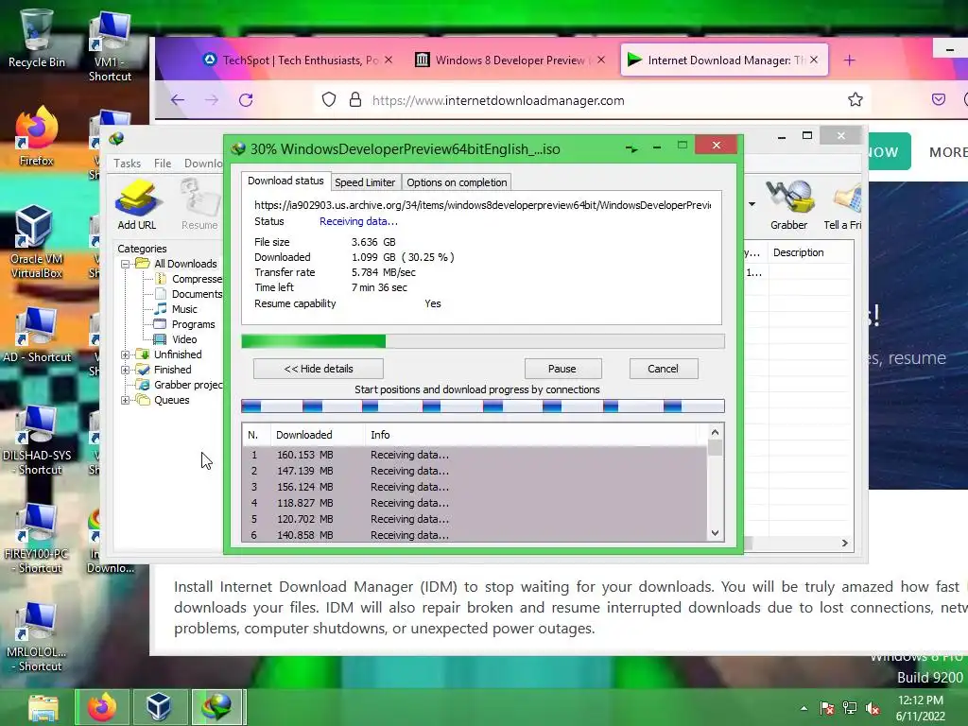The height and width of the screenshot is (726, 968).
Task: Select the Firefox desktop shortcut icon
Action: click(37, 137)
